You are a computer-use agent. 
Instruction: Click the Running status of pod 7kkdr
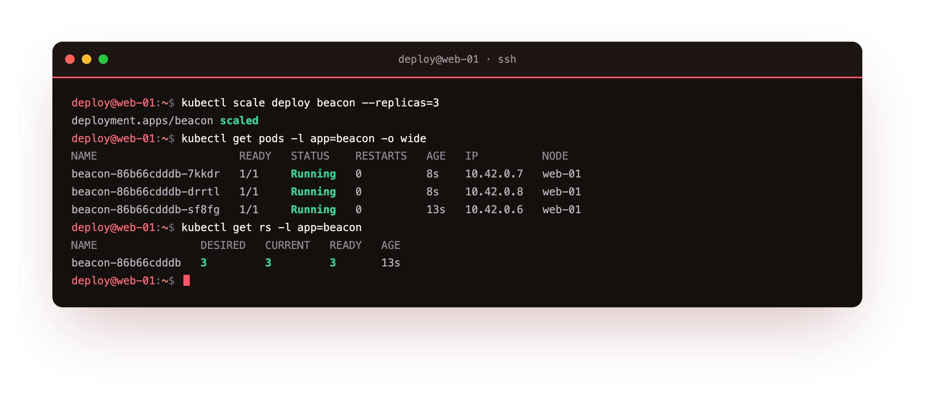tap(313, 174)
